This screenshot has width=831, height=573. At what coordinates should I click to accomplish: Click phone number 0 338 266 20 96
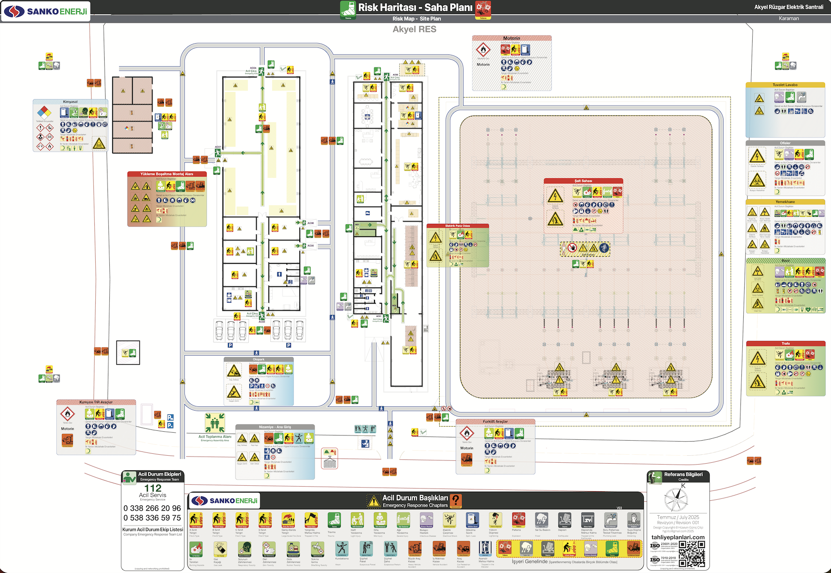[152, 508]
